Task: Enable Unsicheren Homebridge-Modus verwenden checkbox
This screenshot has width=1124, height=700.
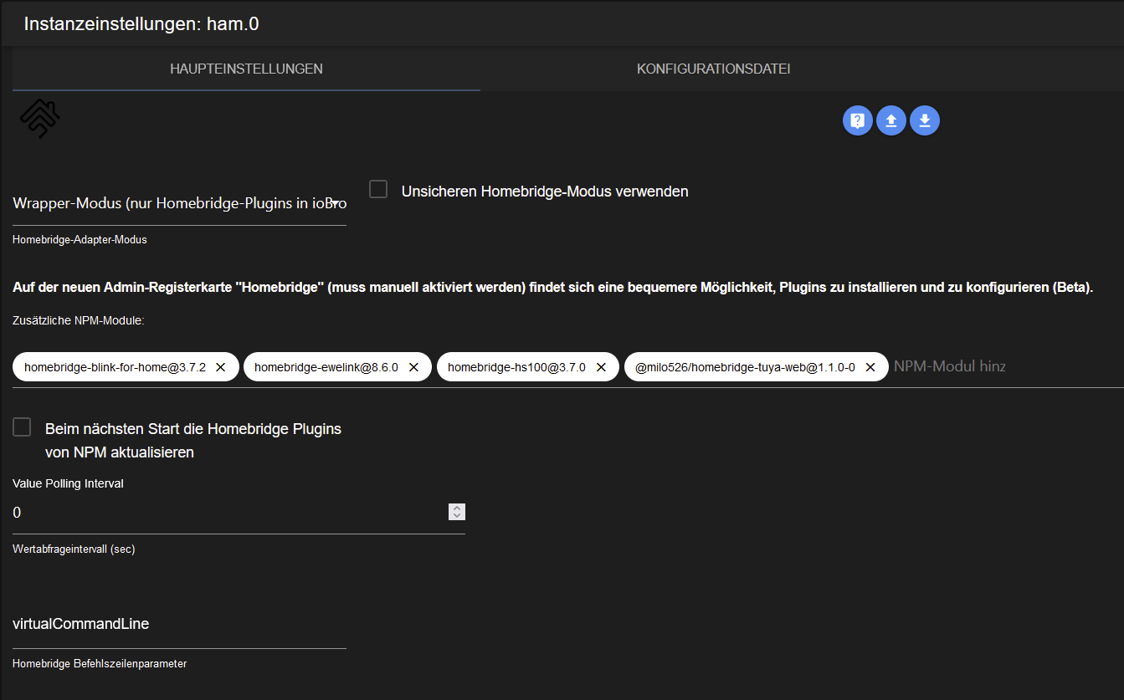Action: (379, 190)
